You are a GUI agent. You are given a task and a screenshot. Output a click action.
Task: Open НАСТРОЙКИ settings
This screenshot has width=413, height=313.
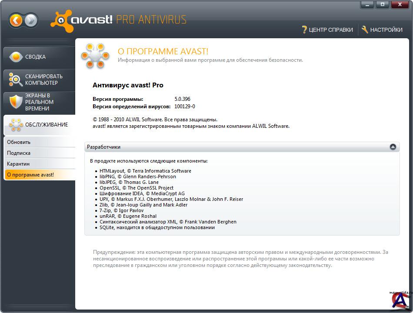[386, 30]
